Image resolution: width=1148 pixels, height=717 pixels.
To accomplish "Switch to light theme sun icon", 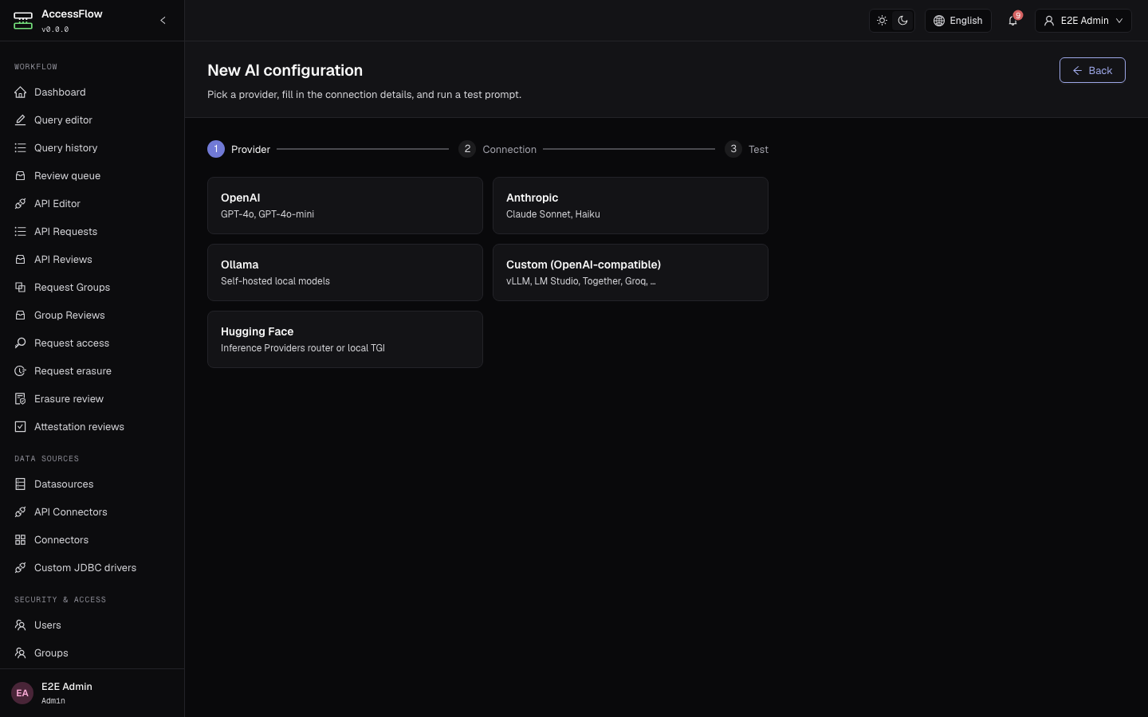I will (882, 21).
